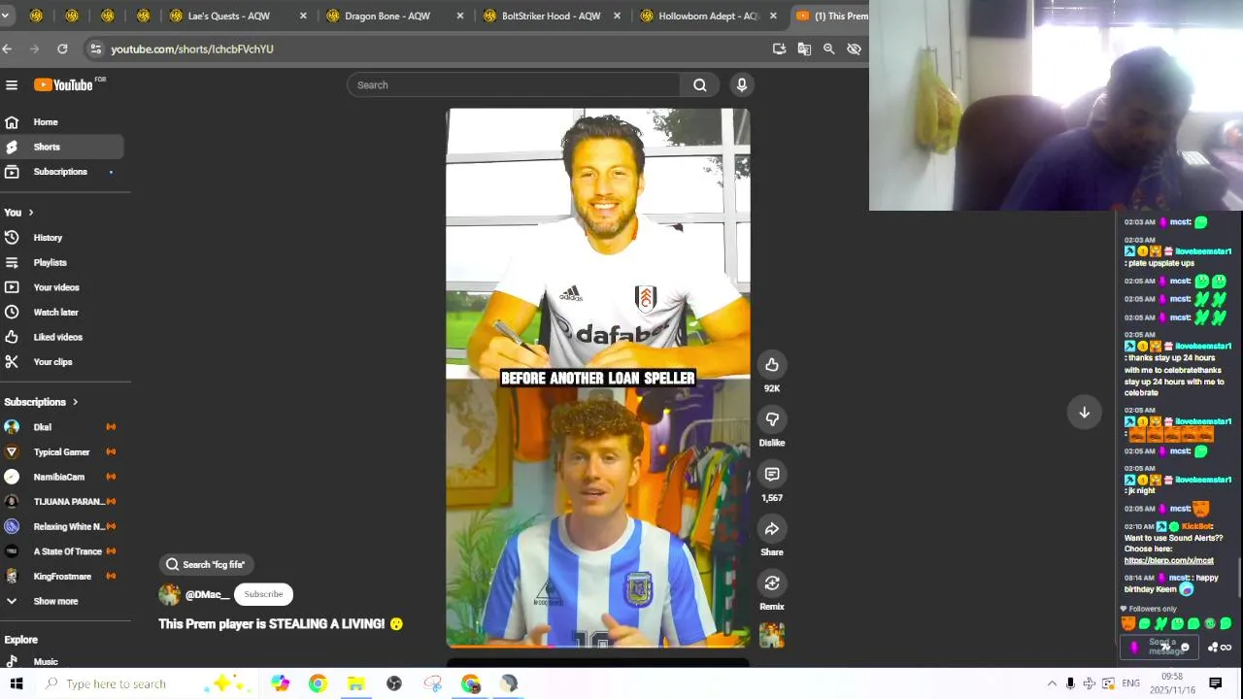Like the Short with thumbs up
1243x699 pixels.
tap(772, 365)
